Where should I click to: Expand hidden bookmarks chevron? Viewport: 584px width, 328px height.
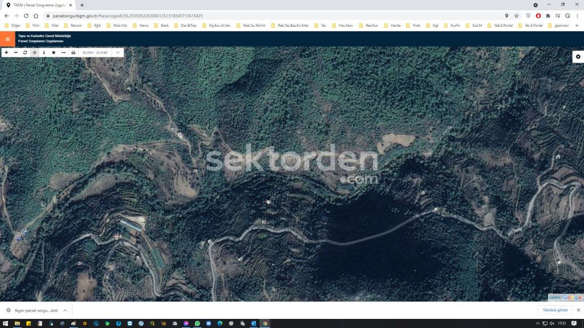(577, 25)
